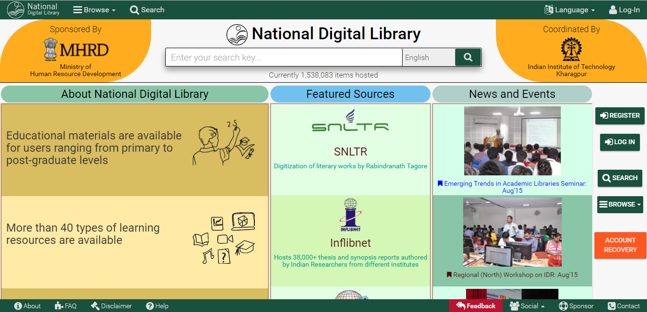Click Hosts 38,000+ thesis description text
The width and height of the screenshot is (647, 312).
[350, 261]
